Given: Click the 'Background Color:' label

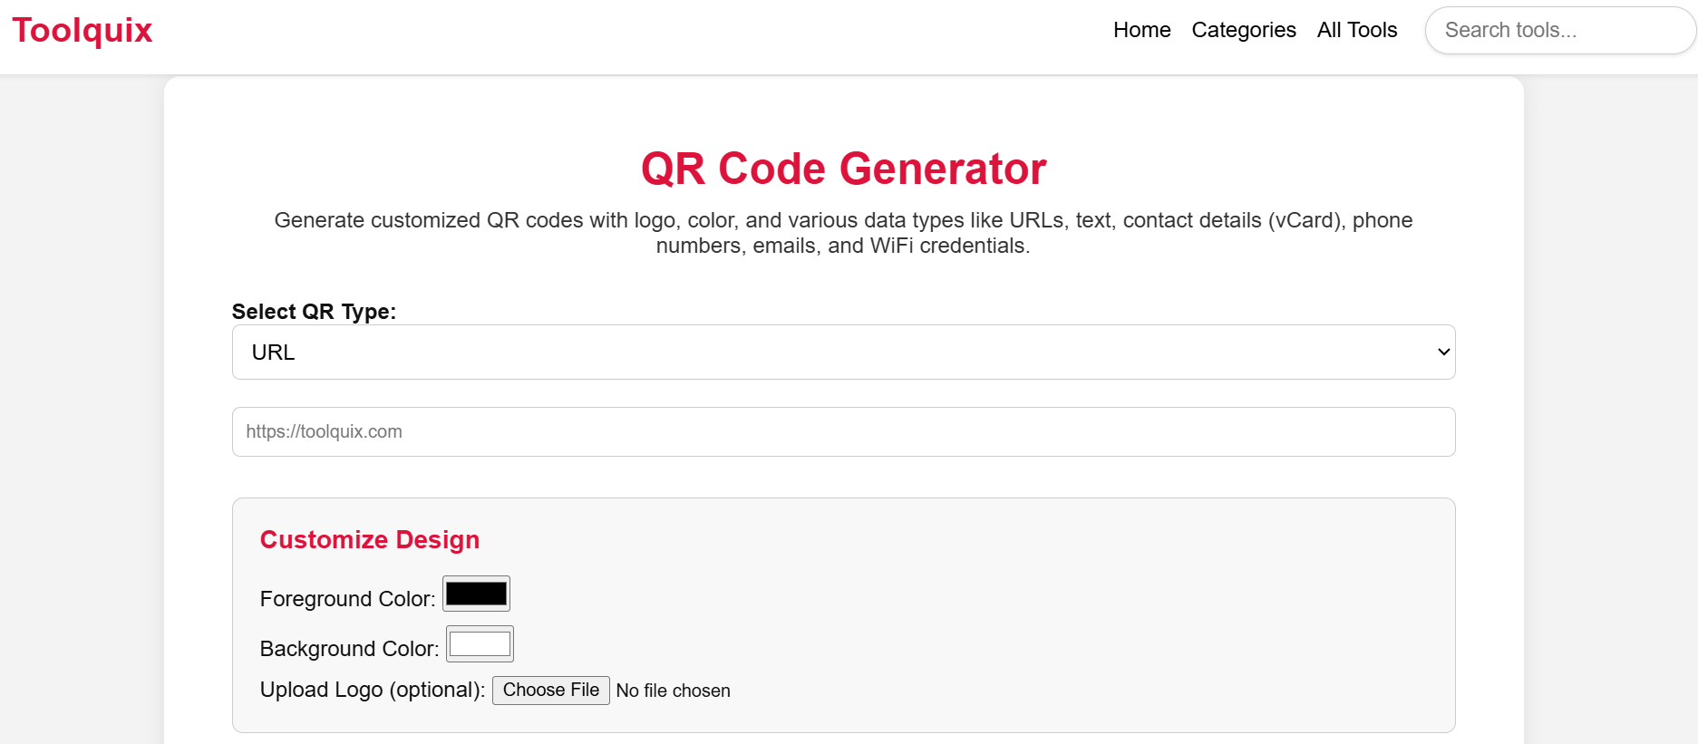Looking at the screenshot, I should point(349,649).
